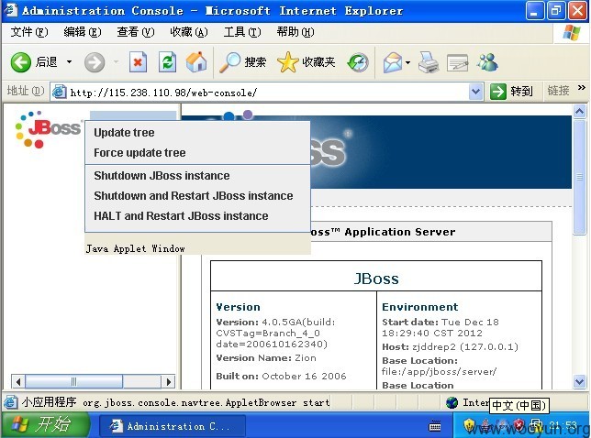
Task: Click the IE icon in title bar
Action: point(11,10)
